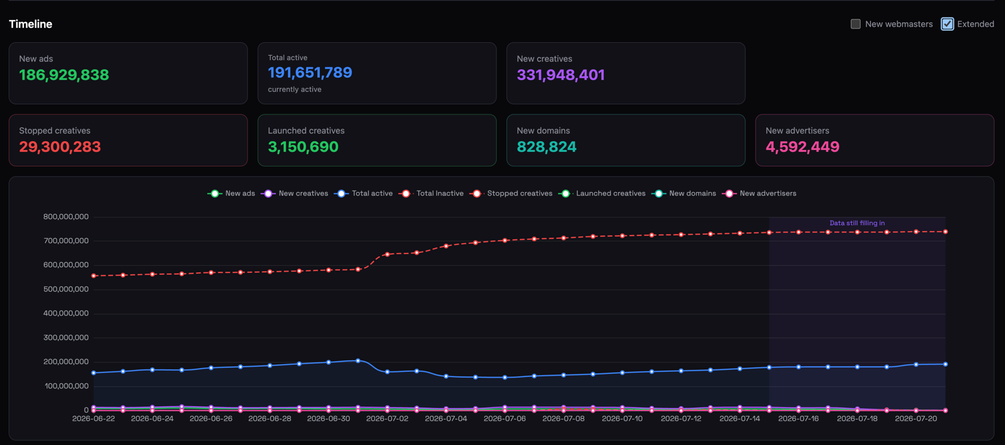This screenshot has height=445, width=1005.
Task: Click the New creatives stat card
Action: tap(626, 73)
